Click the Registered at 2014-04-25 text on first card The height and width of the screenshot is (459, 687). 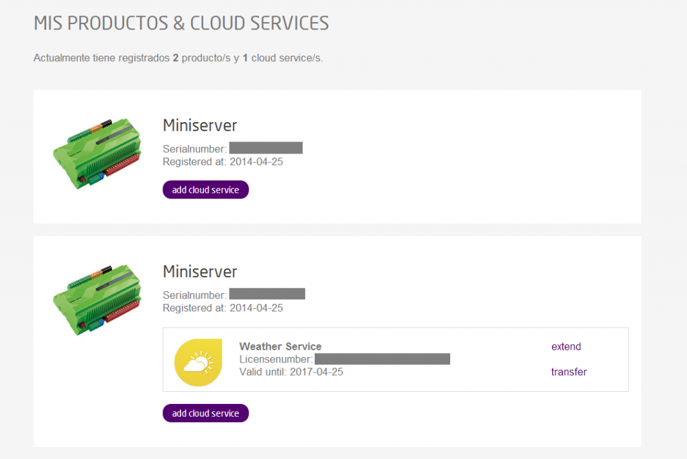click(x=223, y=162)
